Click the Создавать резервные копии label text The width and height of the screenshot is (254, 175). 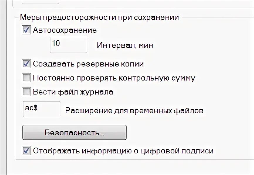[88, 64]
